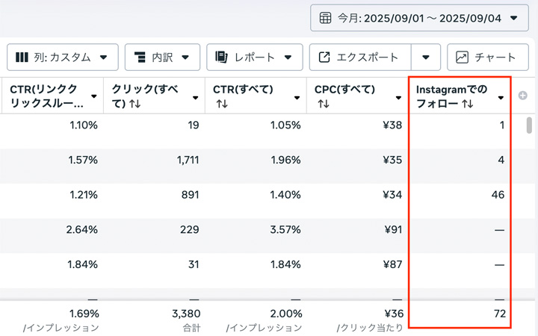Click the plus icon to add column

tap(523, 96)
